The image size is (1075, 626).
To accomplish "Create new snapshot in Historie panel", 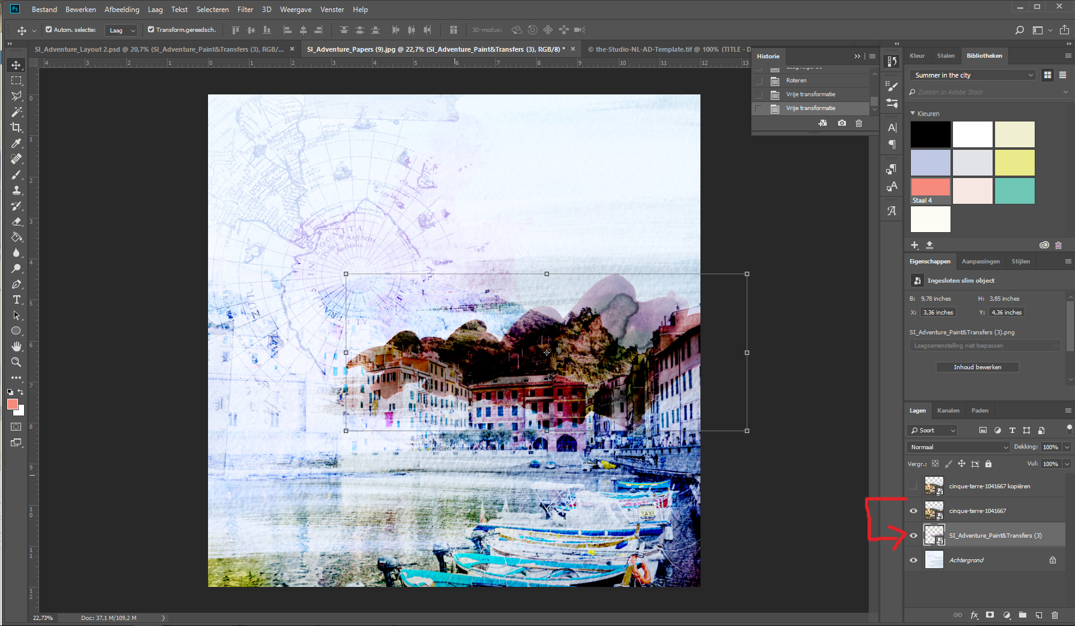I will pos(842,123).
